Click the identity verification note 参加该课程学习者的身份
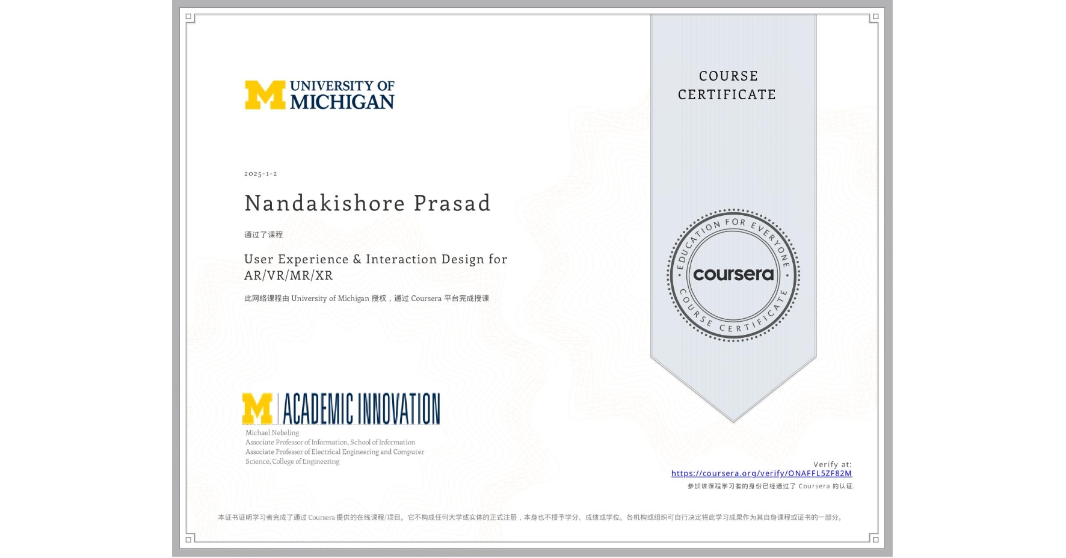Screen dimensions: 1066x558 [x=771, y=486]
